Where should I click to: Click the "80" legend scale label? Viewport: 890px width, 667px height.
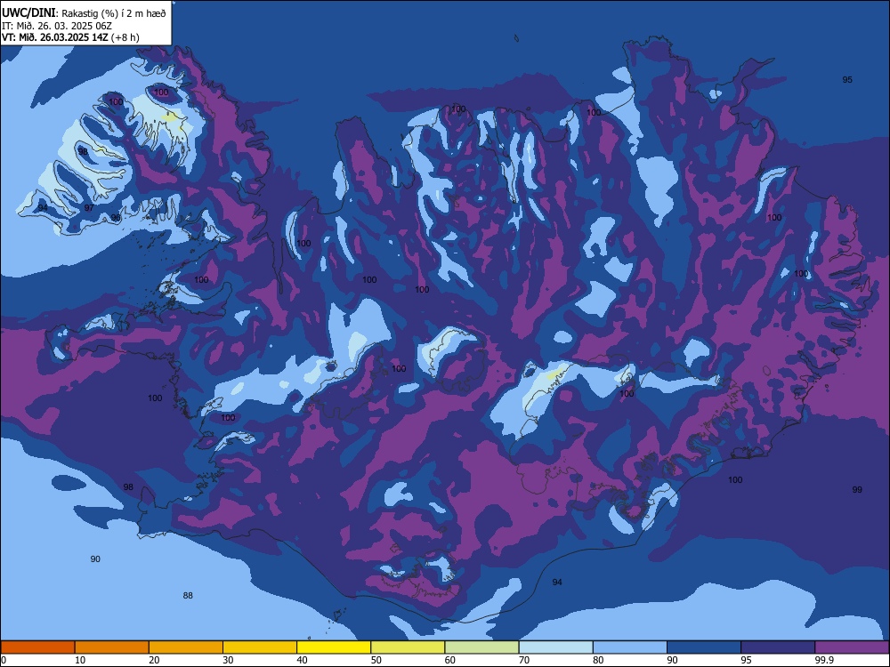(x=598, y=660)
